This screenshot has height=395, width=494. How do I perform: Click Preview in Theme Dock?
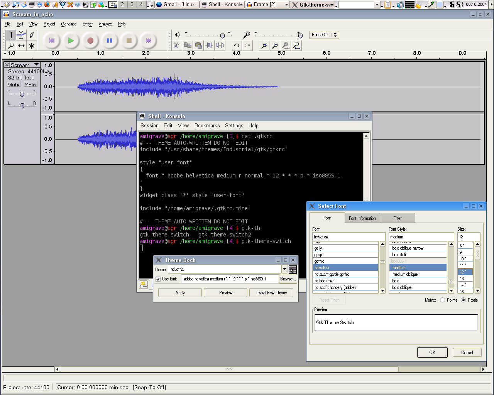pyautogui.click(x=226, y=293)
